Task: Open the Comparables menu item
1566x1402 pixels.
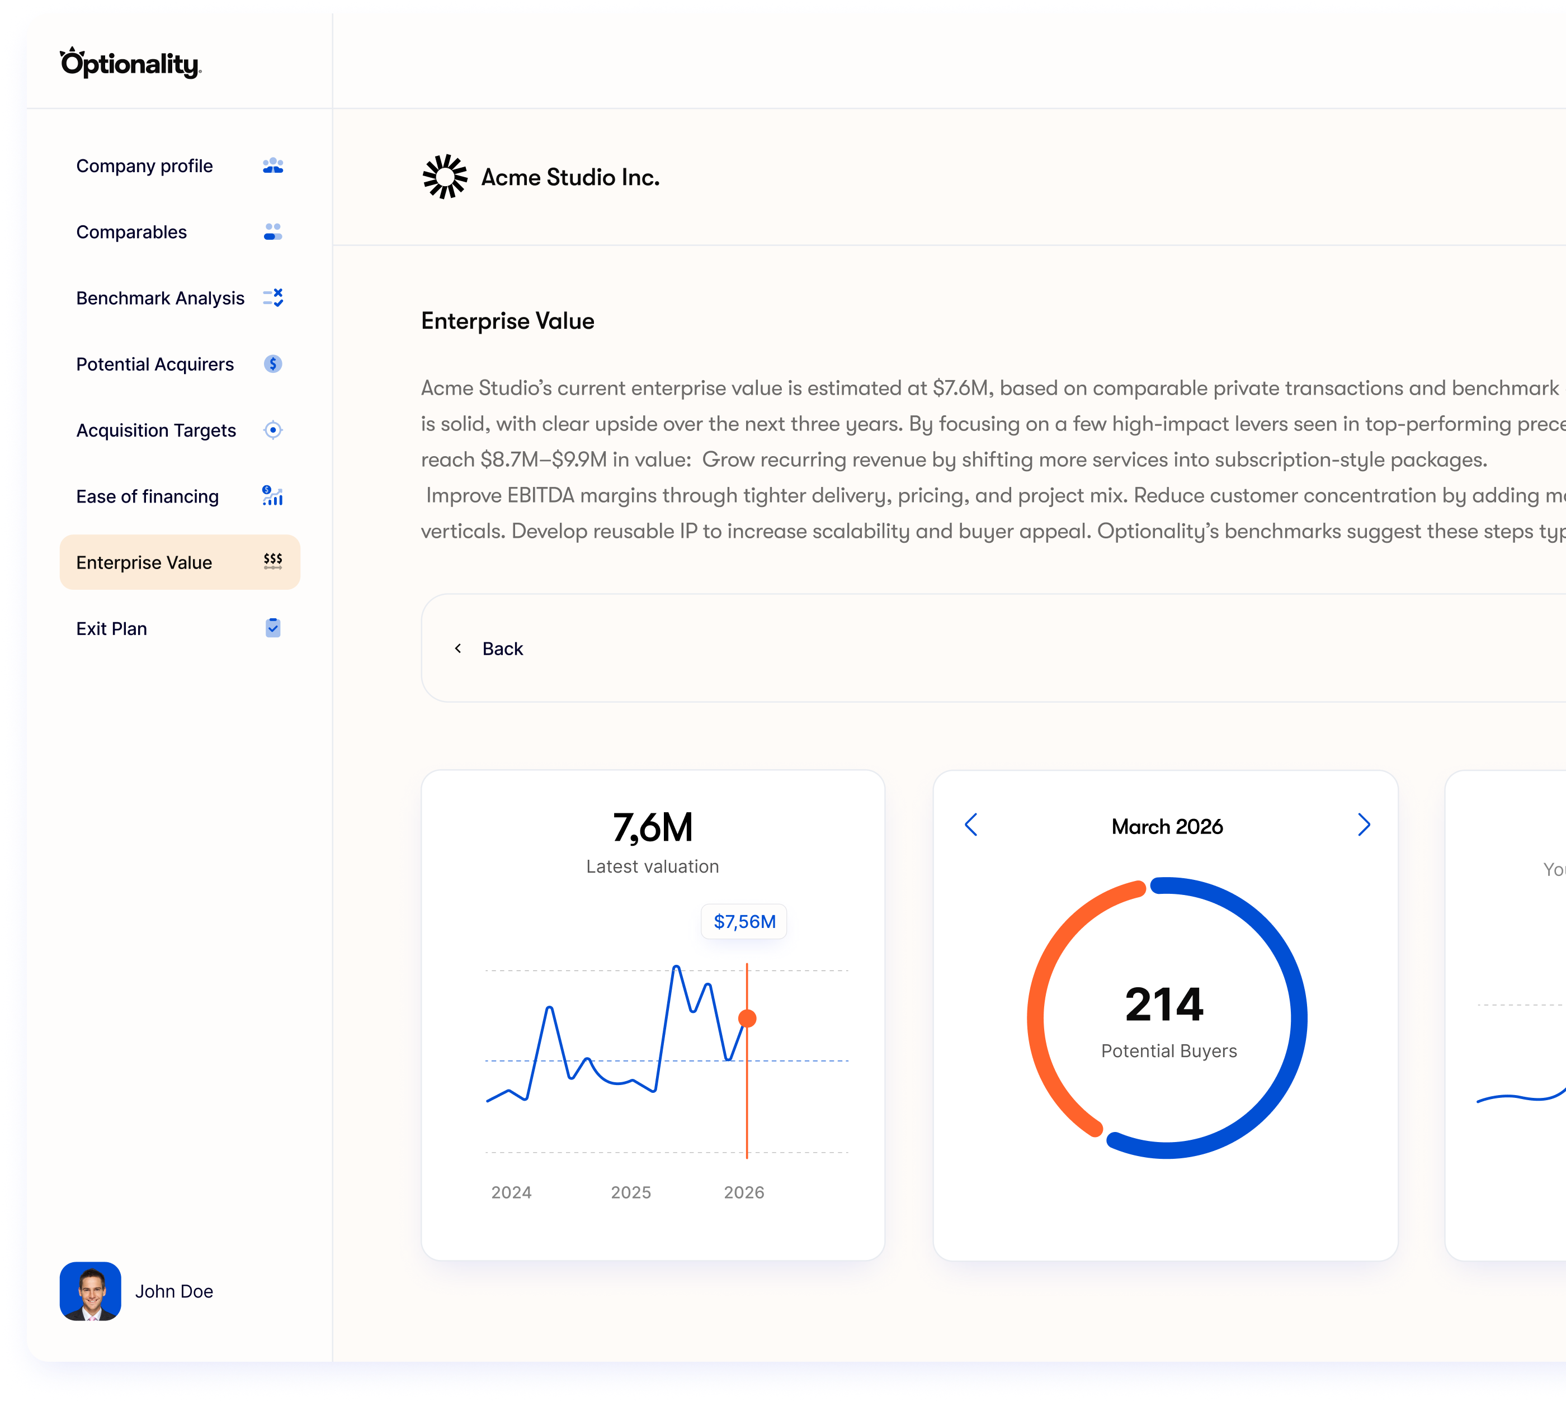Action: coord(132,232)
